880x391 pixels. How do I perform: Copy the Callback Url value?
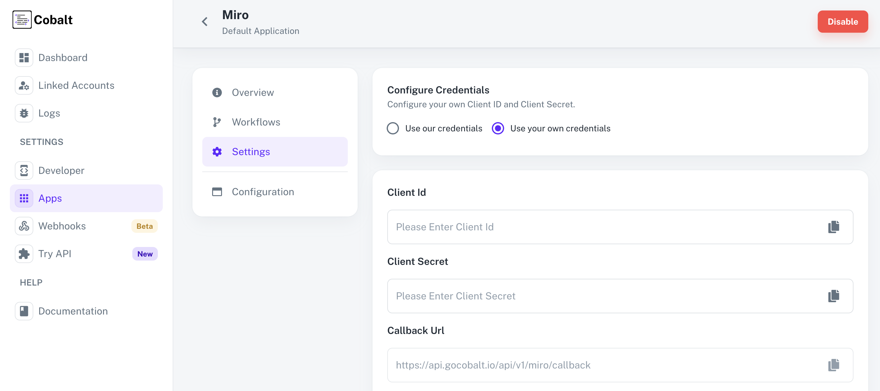coord(833,365)
